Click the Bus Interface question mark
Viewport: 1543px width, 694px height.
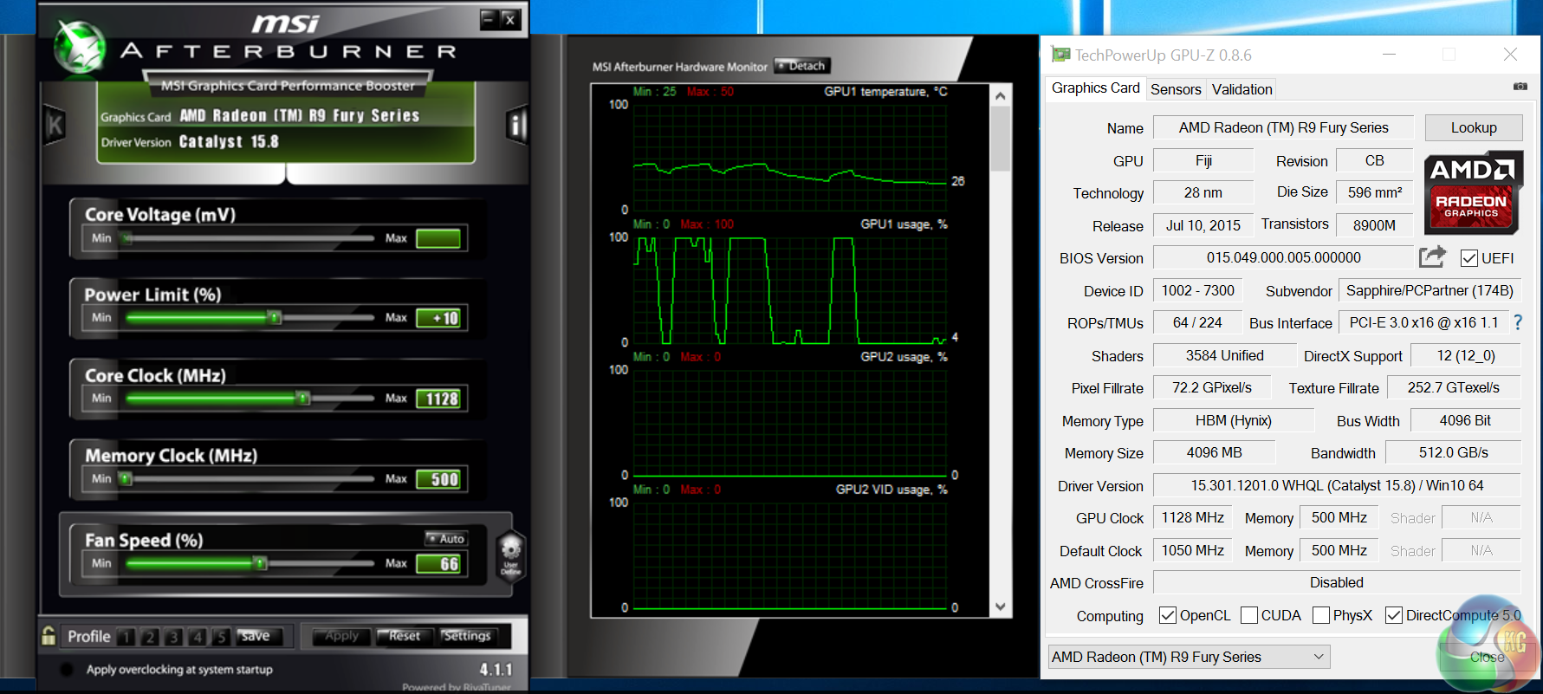pyautogui.click(x=1518, y=322)
